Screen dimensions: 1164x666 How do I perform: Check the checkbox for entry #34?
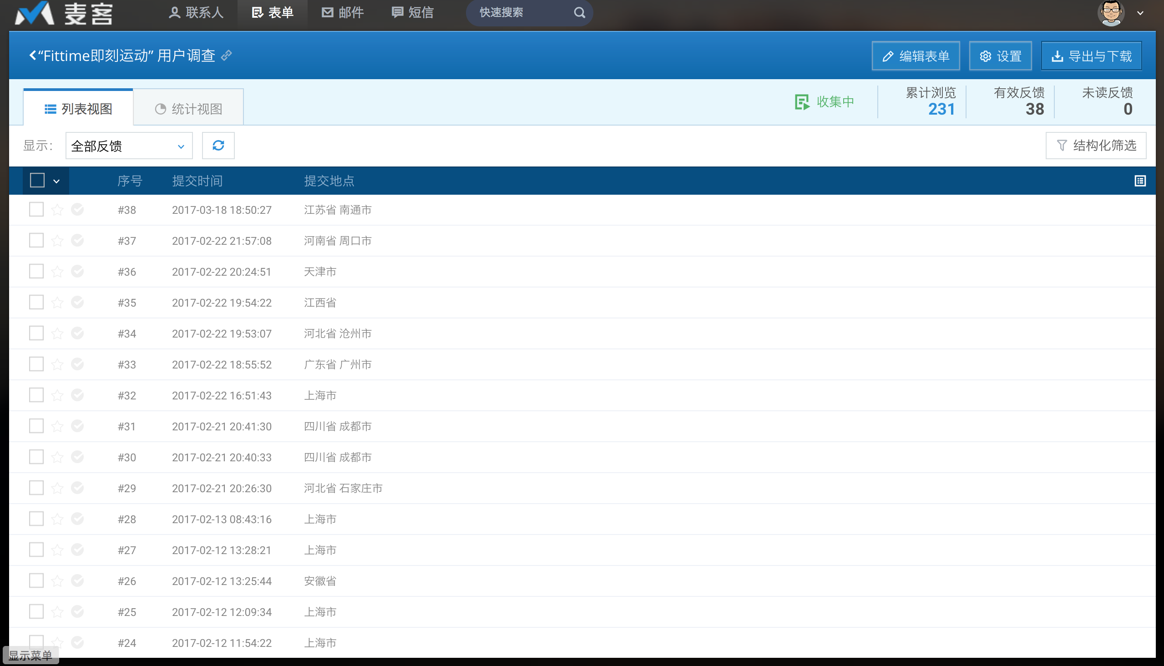pyautogui.click(x=36, y=333)
